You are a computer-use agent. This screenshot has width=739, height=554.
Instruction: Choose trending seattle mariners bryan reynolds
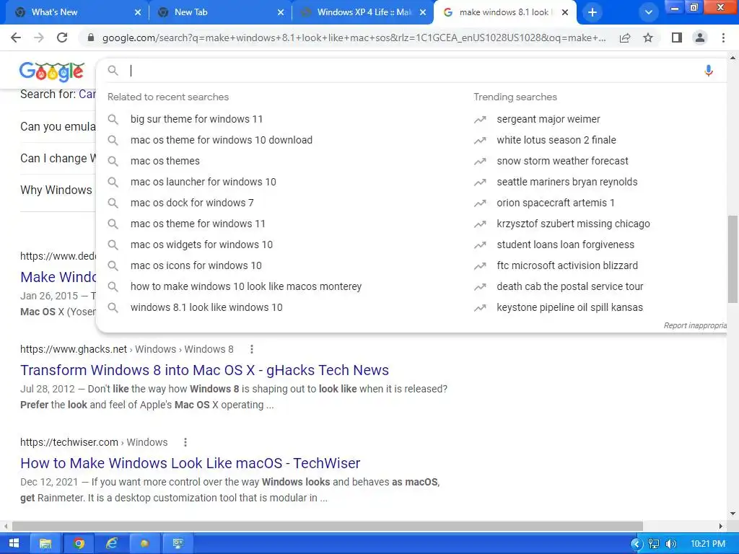click(x=567, y=182)
